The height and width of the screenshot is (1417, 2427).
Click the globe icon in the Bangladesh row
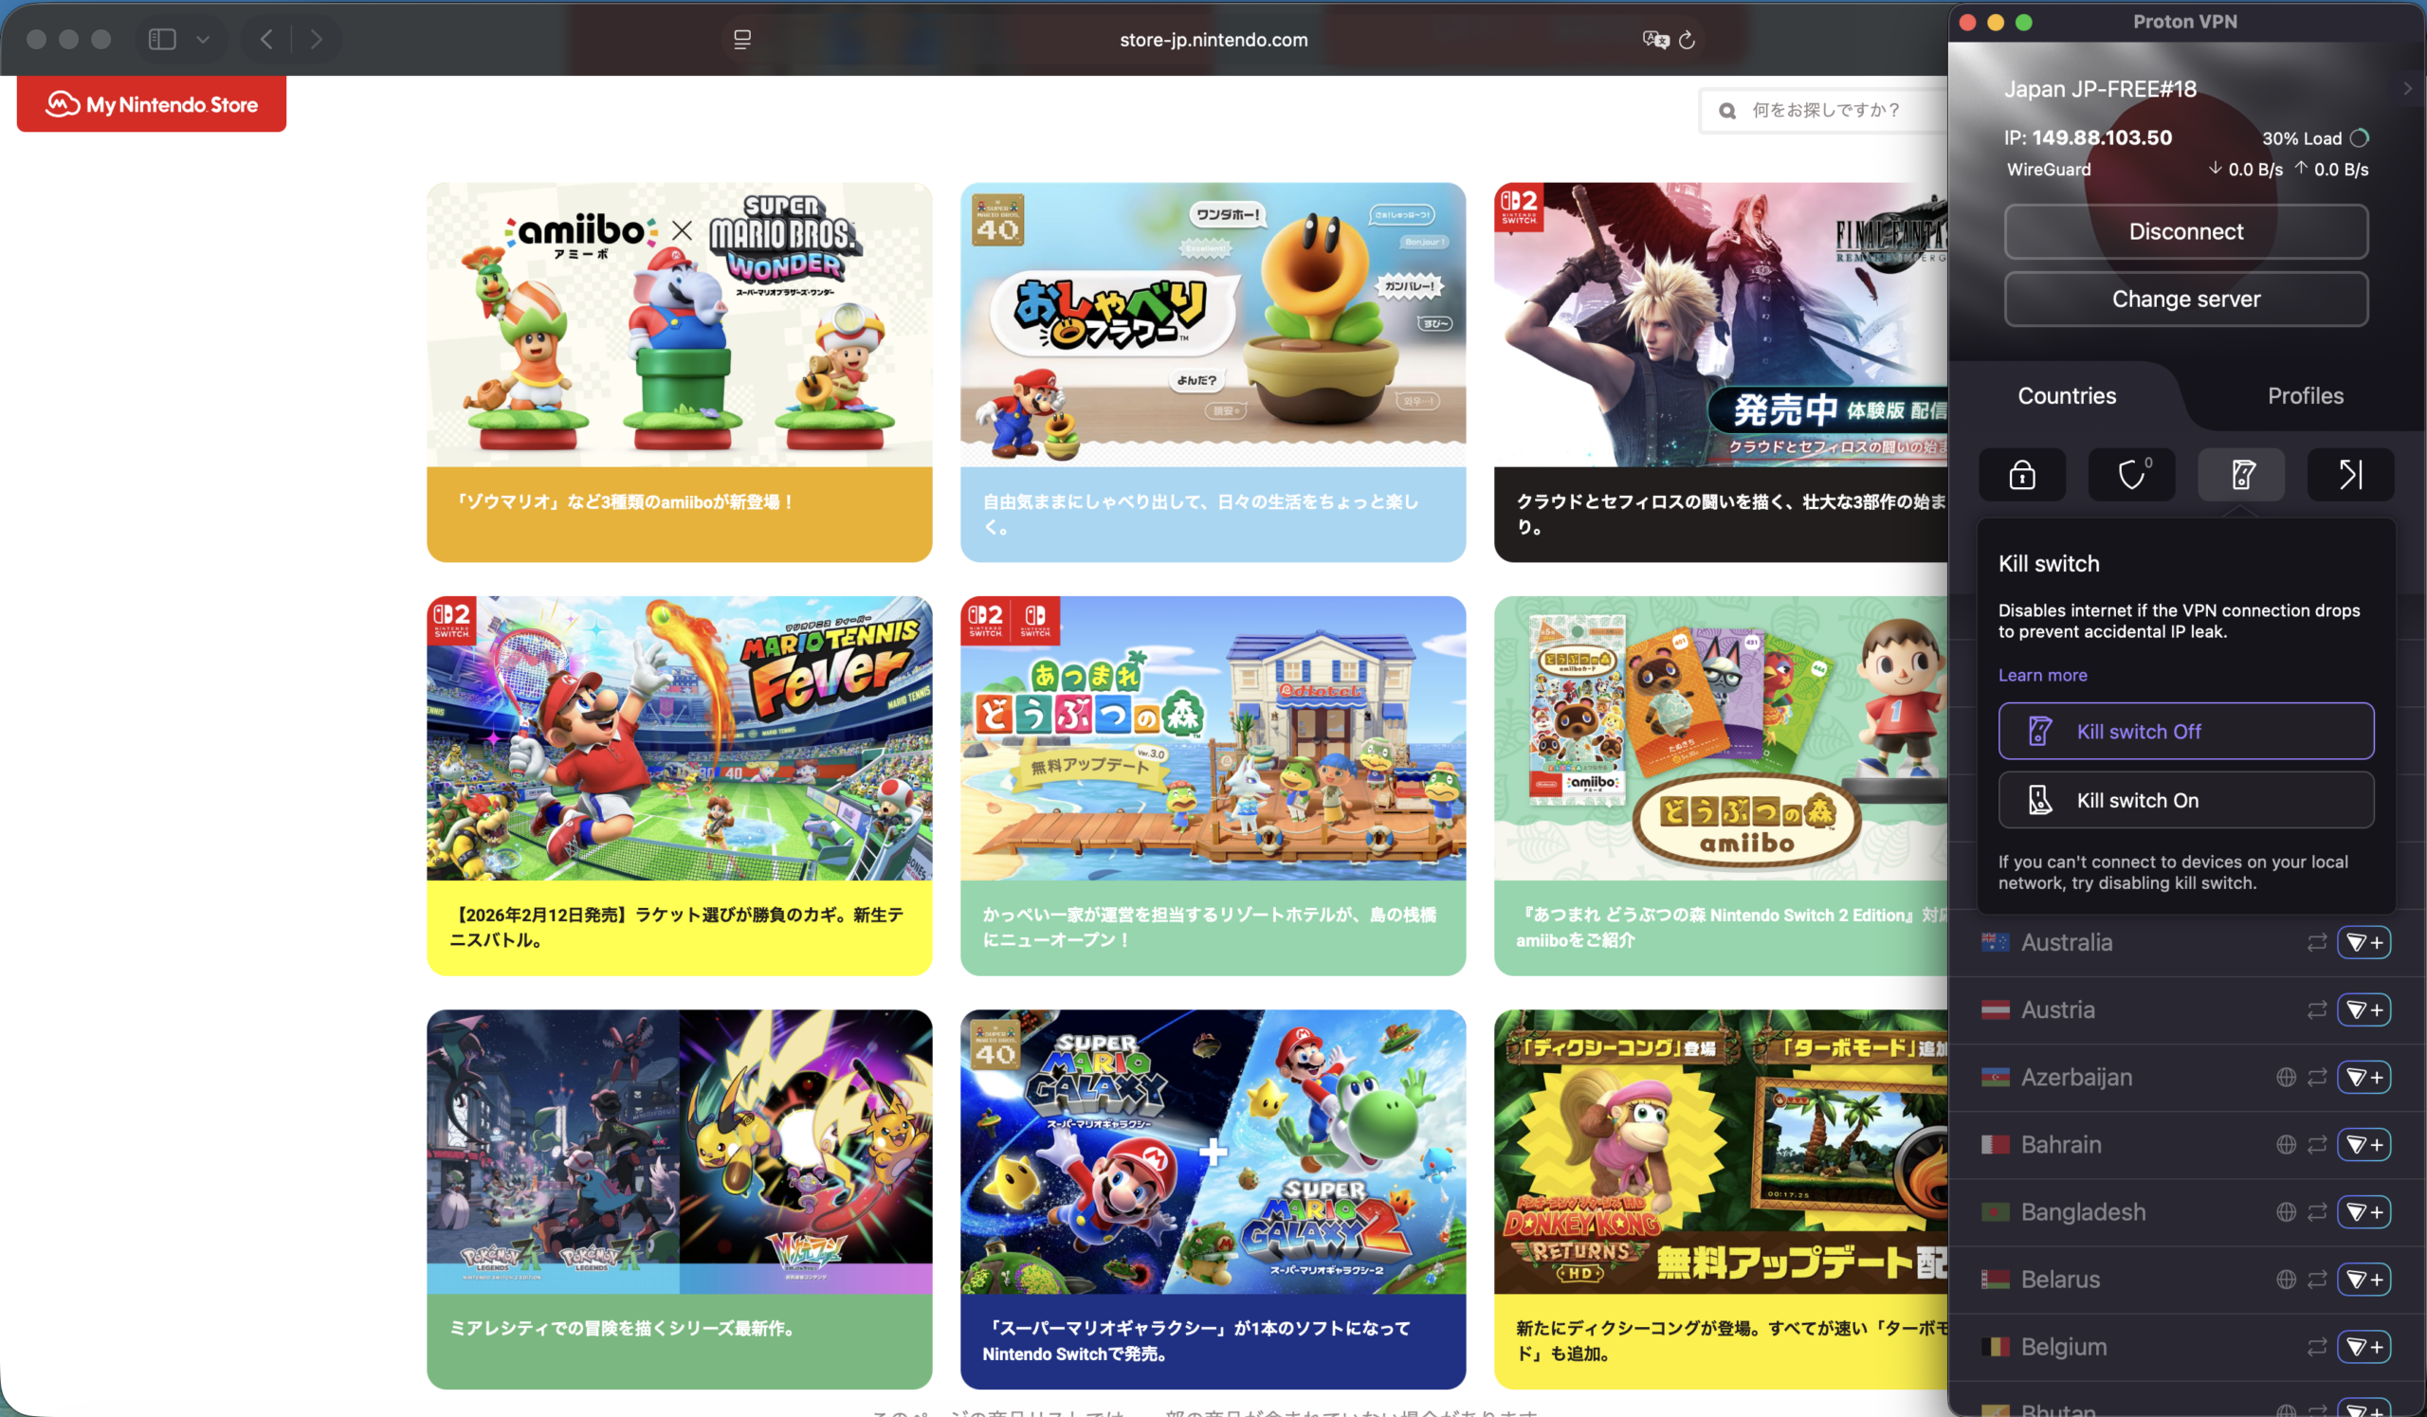tap(2286, 1212)
